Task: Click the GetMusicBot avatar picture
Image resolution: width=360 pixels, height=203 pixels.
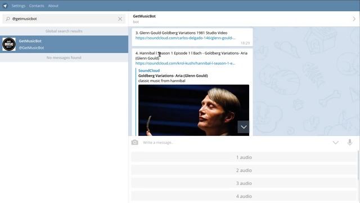Action: coord(9,44)
